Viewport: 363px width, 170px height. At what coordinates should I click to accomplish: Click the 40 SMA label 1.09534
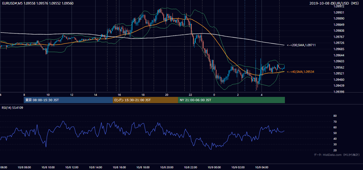(x=300, y=72)
